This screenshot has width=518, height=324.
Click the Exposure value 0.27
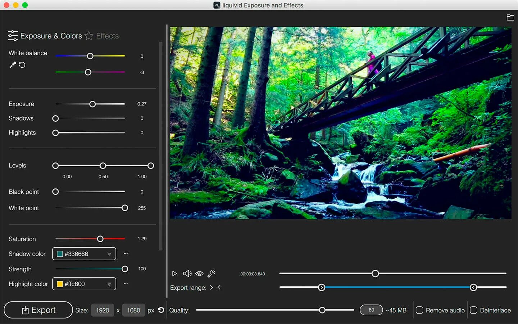pos(142,104)
